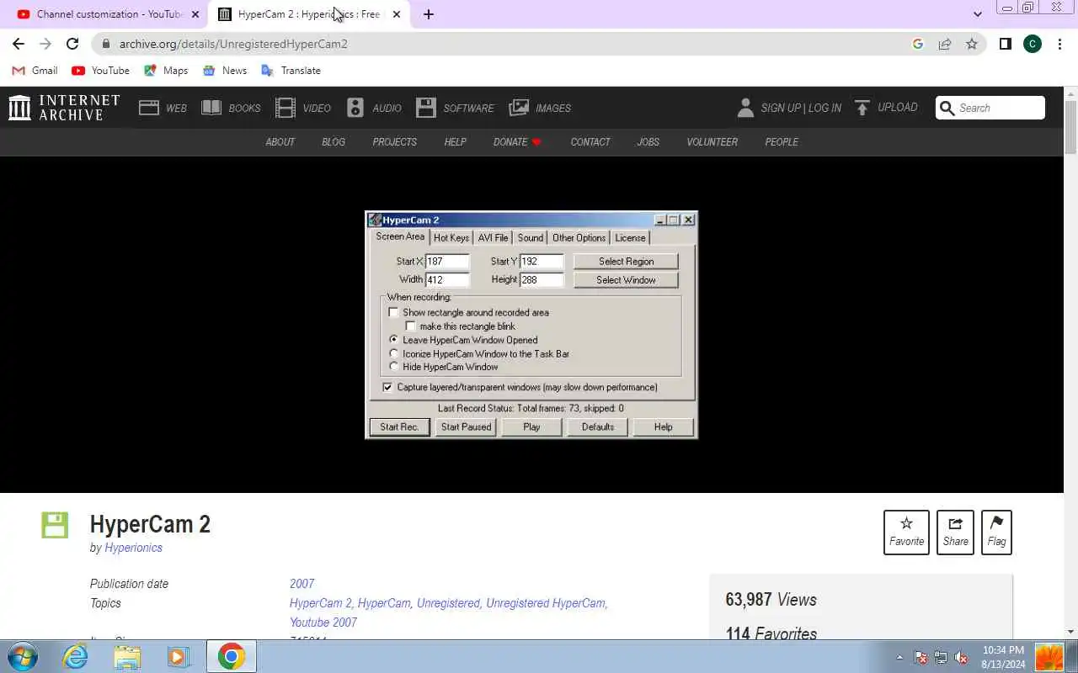Open the Chrome three-dot menu
Image resolution: width=1078 pixels, height=673 pixels.
(x=1059, y=44)
